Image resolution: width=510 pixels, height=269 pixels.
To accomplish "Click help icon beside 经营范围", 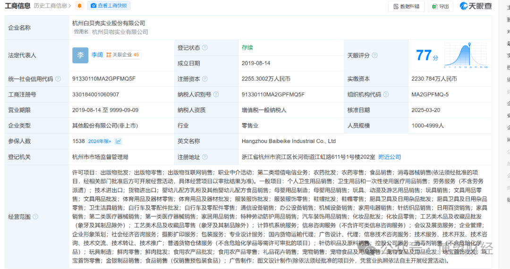I will tap(35, 217).
